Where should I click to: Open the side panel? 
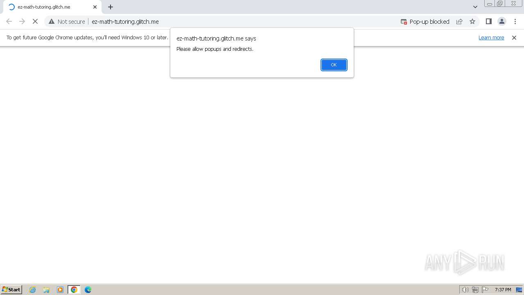[x=488, y=21]
